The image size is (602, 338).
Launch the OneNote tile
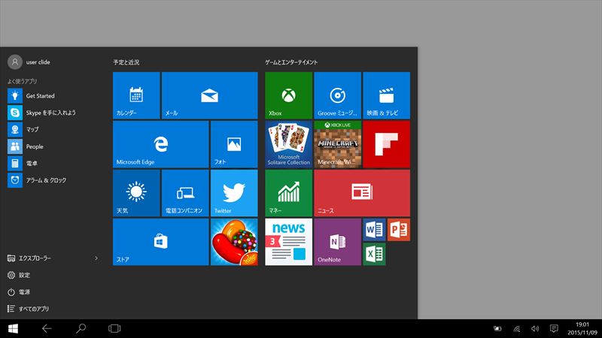pyautogui.click(x=337, y=242)
